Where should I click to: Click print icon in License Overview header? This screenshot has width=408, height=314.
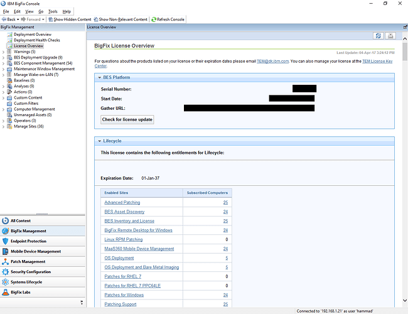coord(390,36)
